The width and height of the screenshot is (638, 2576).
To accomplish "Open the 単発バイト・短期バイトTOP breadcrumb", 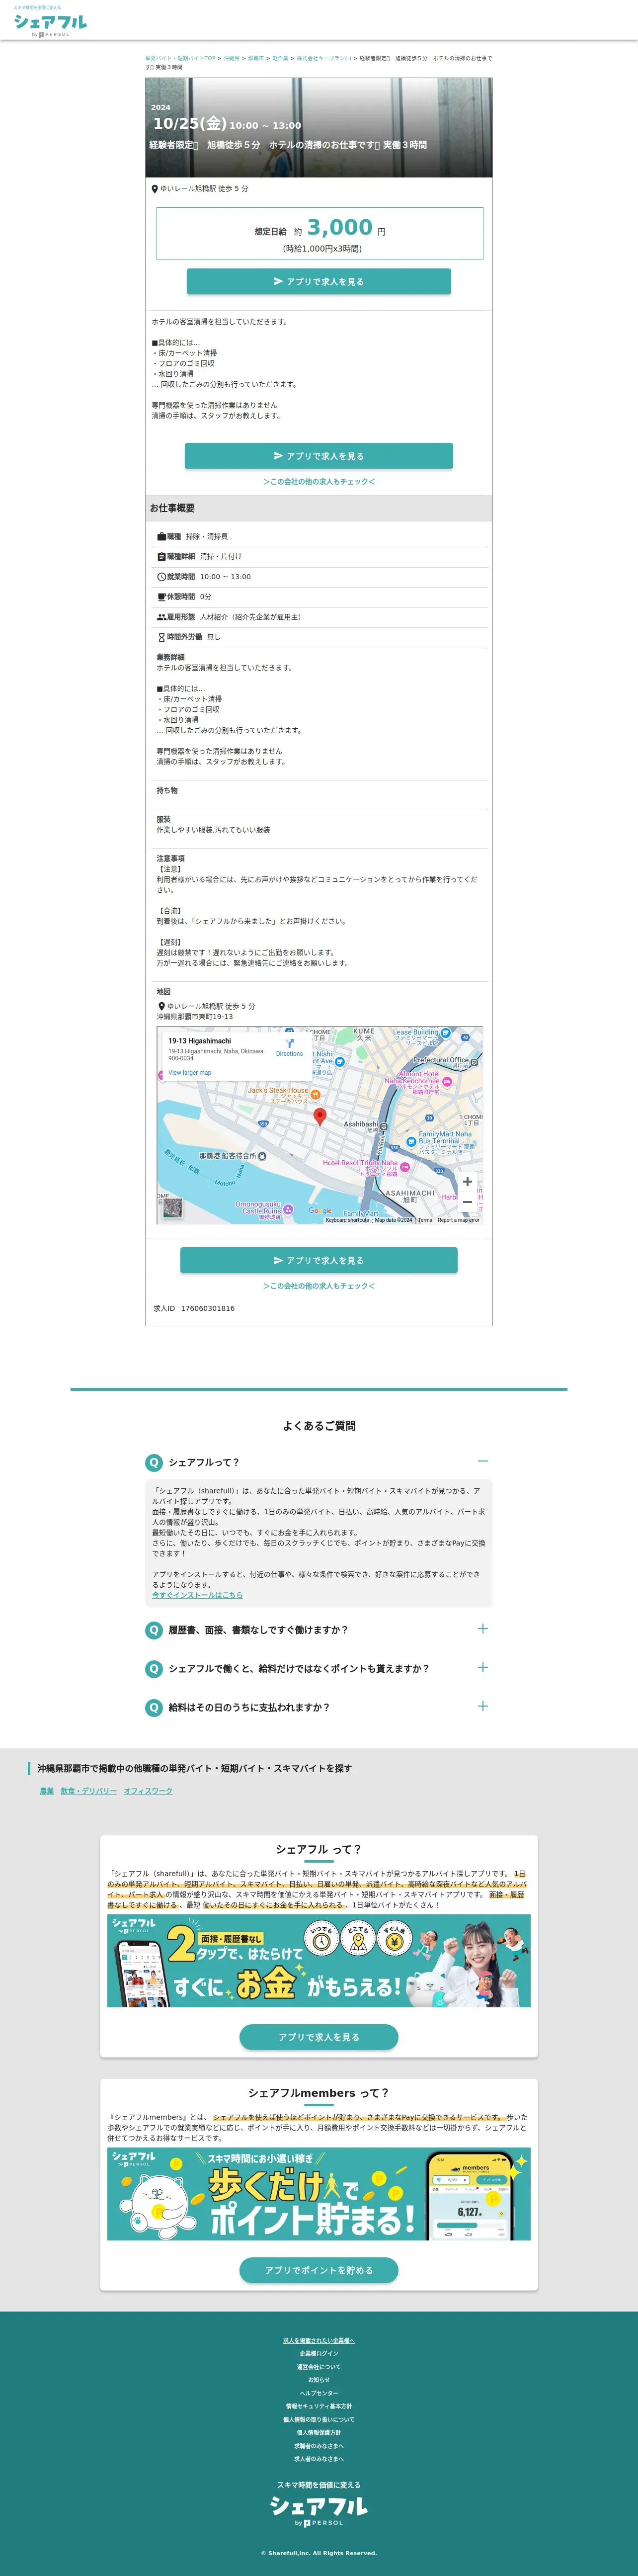I will tap(180, 58).
